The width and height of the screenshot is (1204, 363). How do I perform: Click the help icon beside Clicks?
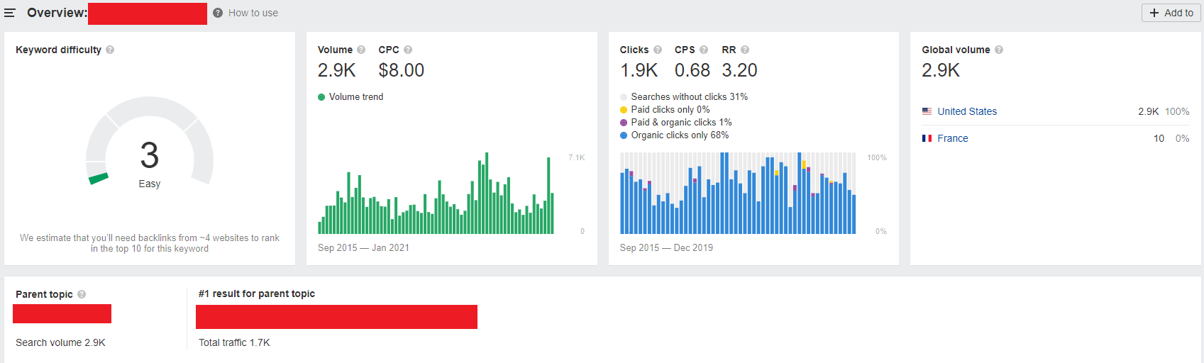[658, 50]
